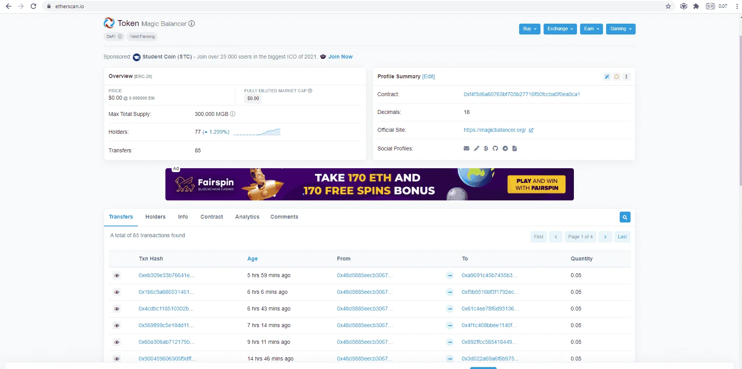Open the Info tab

coord(183,217)
